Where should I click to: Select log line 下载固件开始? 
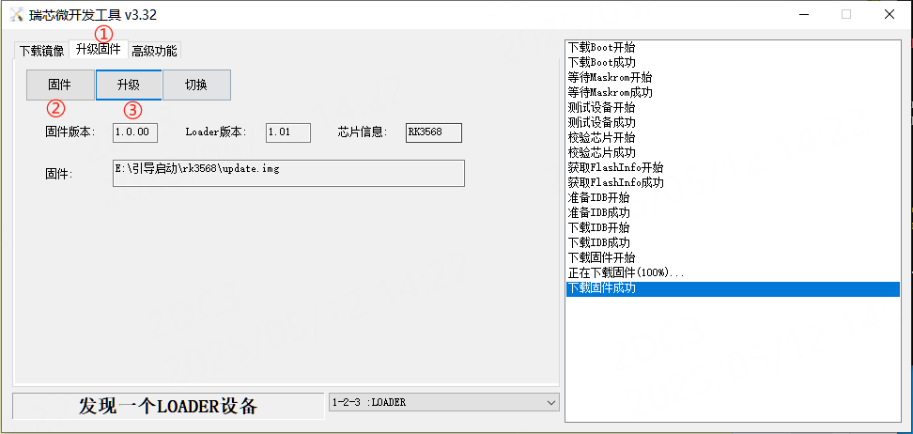click(733, 258)
